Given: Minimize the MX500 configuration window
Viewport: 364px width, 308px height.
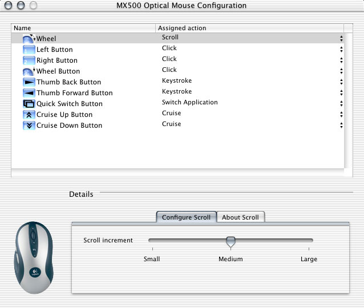Looking at the screenshot, I should click(x=21, y=5).
